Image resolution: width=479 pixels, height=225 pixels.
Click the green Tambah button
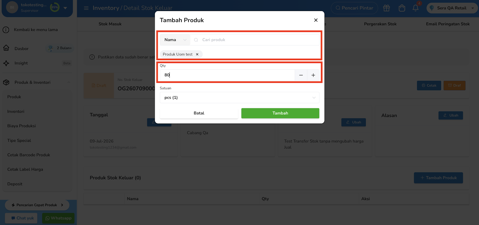coord(280,113)
